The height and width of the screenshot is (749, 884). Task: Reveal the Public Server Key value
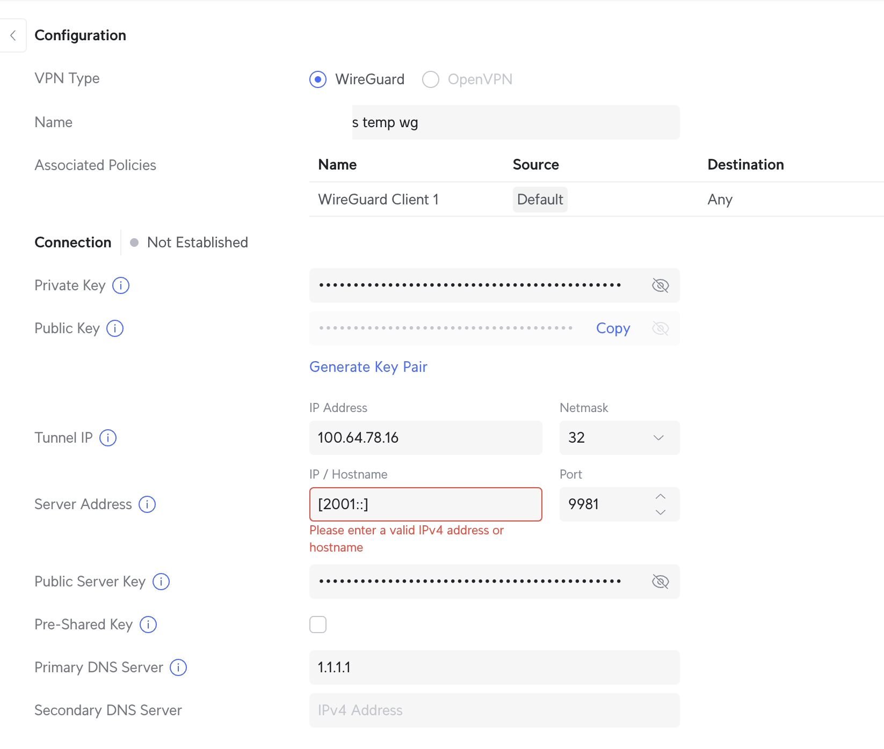click(x=660, y=582)
